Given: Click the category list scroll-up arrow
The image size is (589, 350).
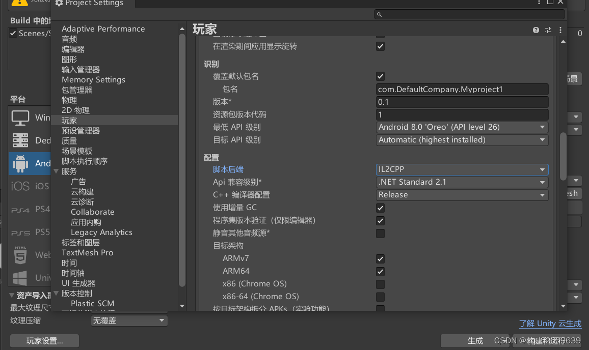Looking at the screenshot, I should [x=182, y=28].
